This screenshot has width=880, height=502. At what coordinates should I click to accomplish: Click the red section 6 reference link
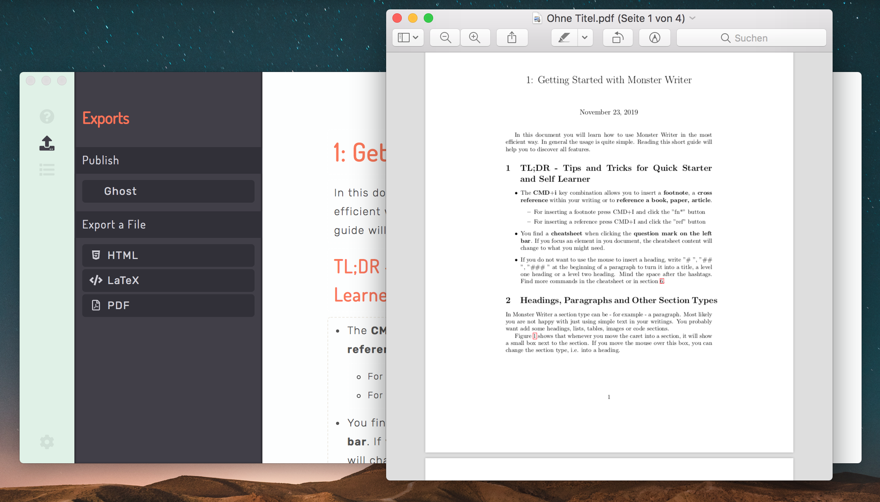coord(662,281)
